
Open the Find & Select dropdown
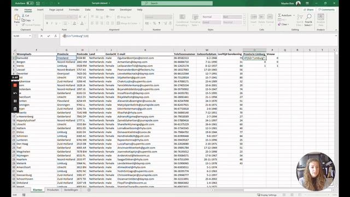tap(308, 20)
